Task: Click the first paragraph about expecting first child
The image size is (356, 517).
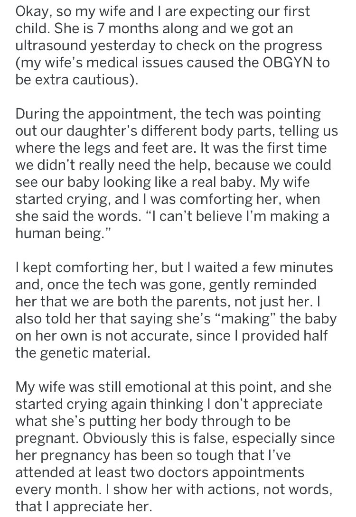Action: click(173, 46)
